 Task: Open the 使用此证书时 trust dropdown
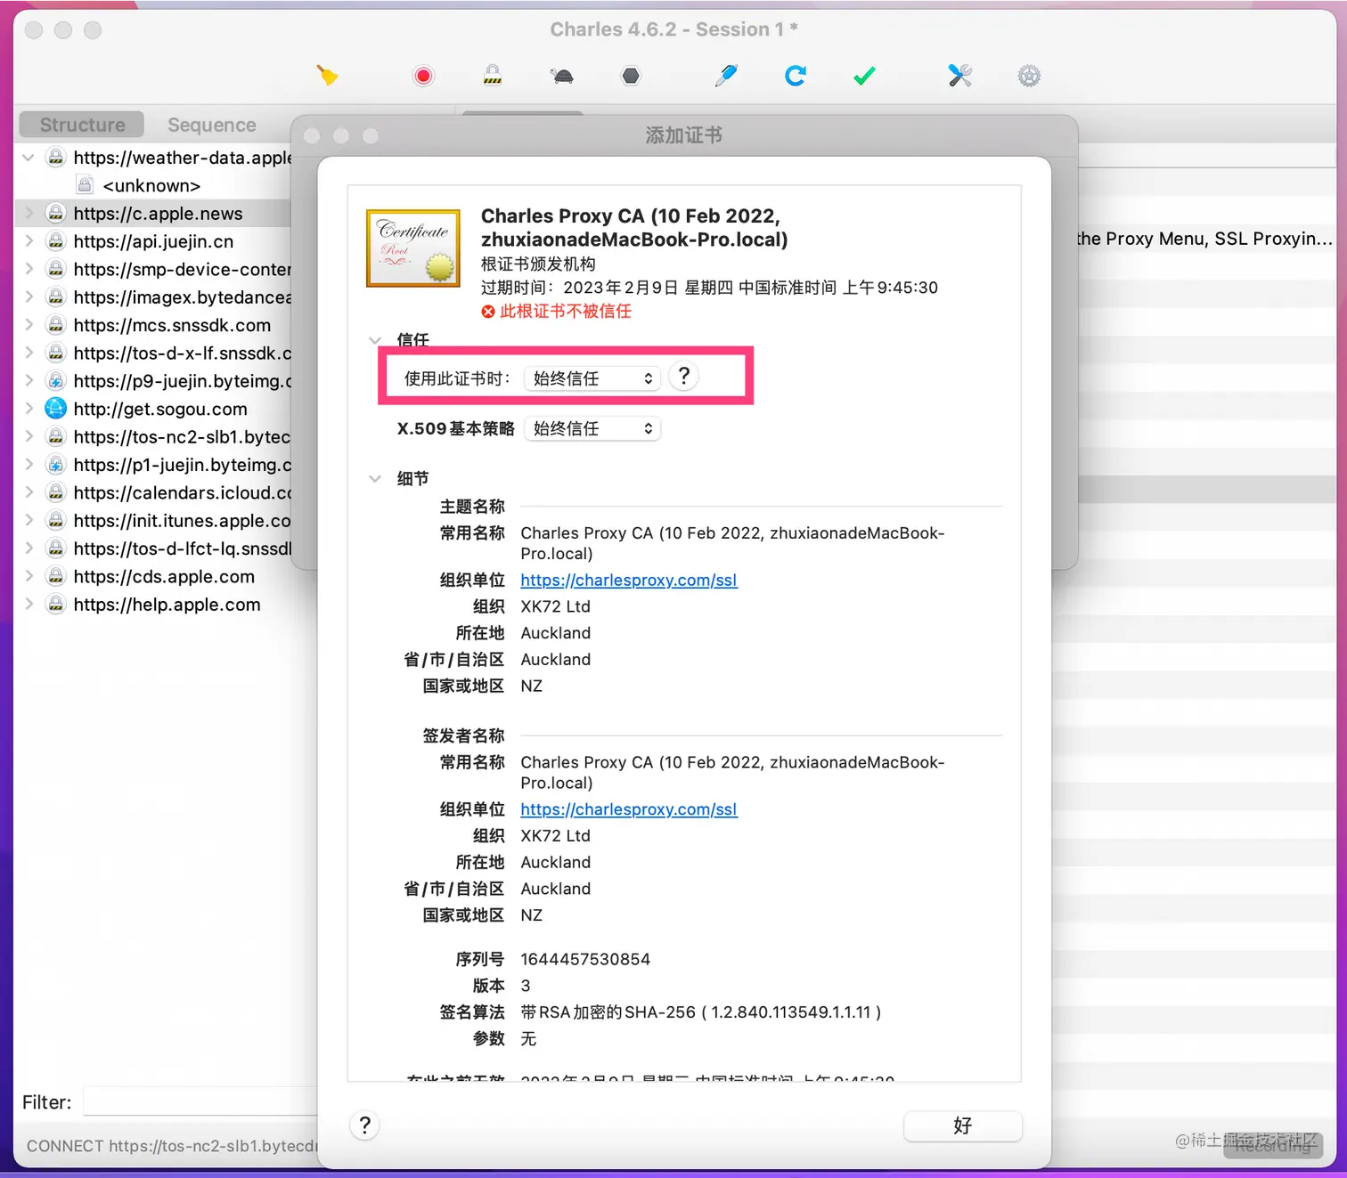click(592, 378)
